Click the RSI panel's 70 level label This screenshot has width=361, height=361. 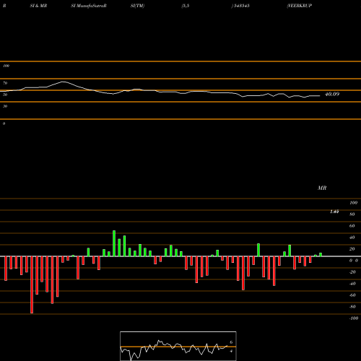point(5,83)
